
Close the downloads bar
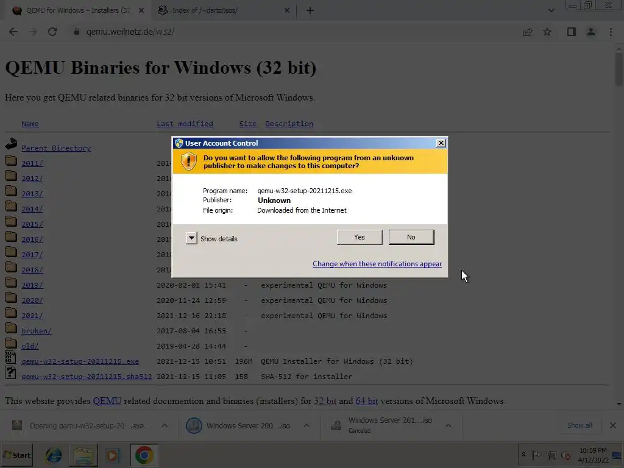coord(613,425)
